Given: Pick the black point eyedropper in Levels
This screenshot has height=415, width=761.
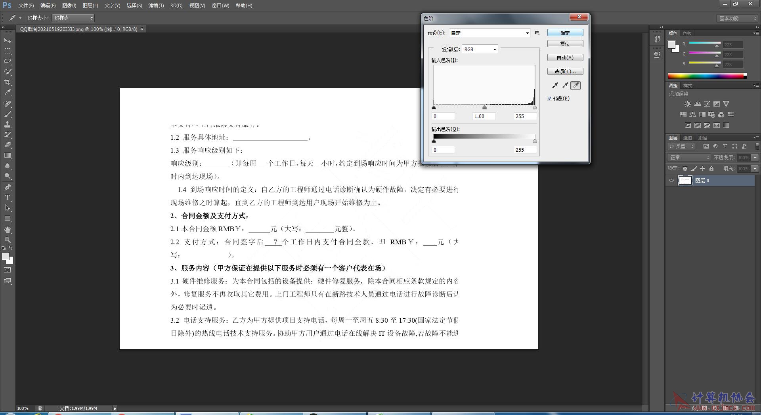Looking at the screenshot, I should tap(555, 86).
